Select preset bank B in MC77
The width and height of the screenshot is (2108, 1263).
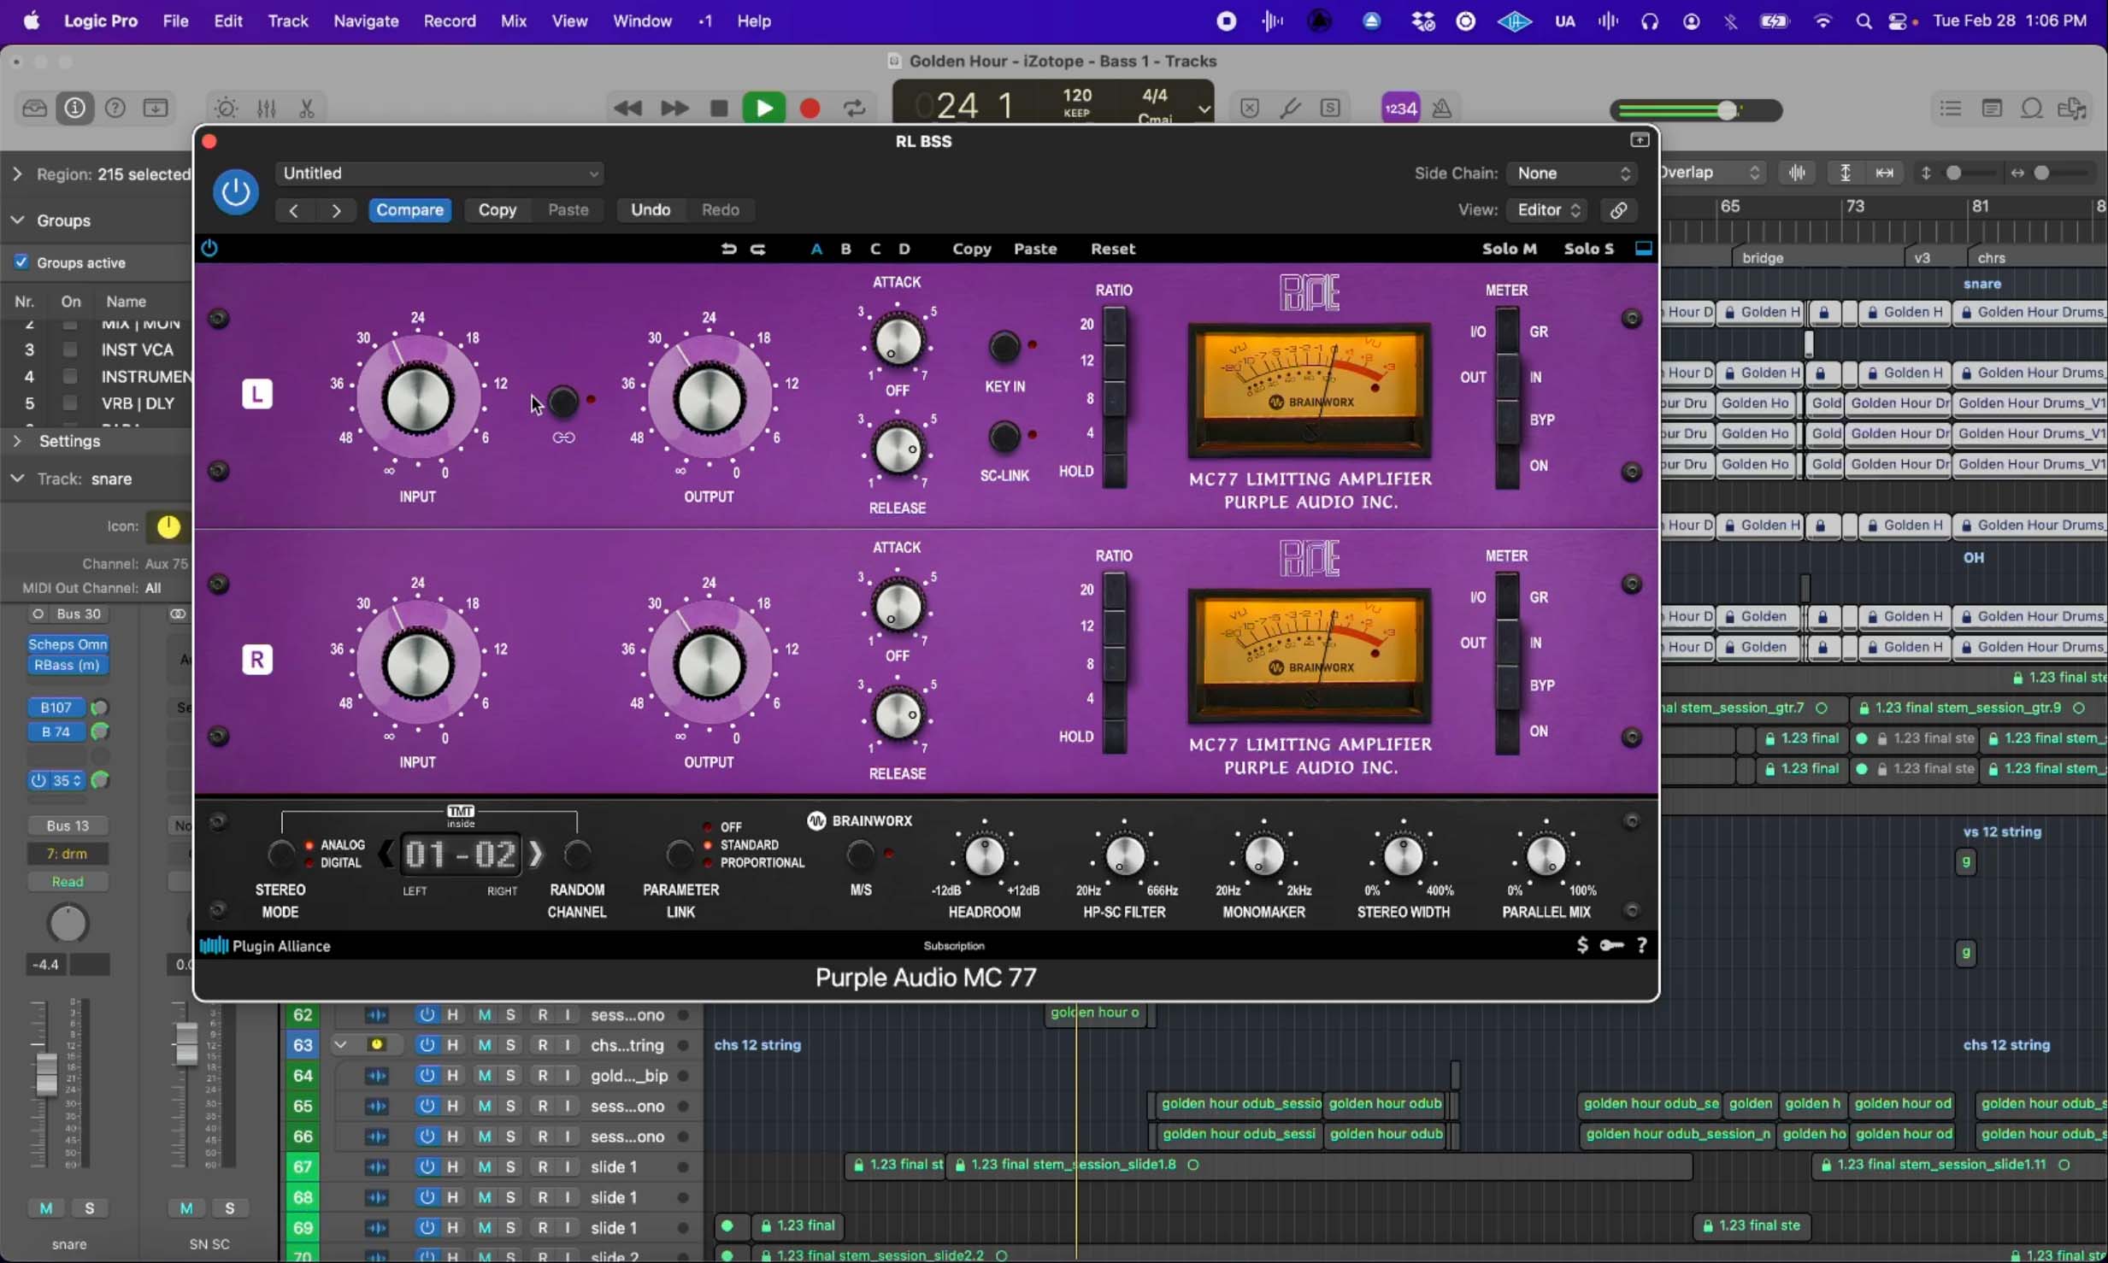(x=845, y=249)
